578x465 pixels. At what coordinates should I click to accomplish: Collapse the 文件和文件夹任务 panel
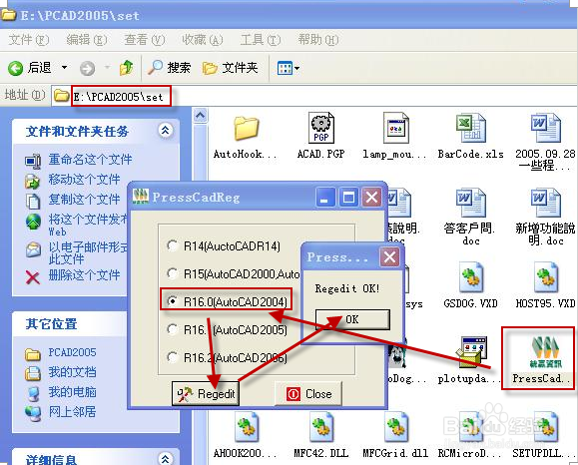pos(165,130)
